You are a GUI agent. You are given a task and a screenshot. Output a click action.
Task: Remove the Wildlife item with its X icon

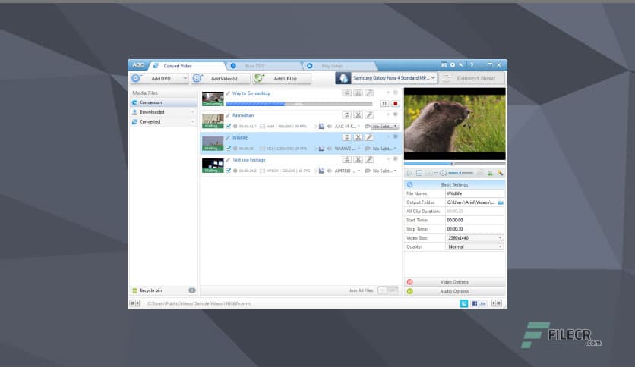[x=396, y=137]
